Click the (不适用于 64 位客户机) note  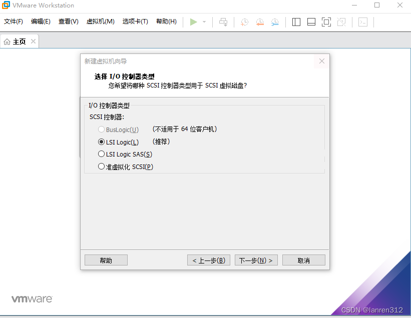(185, 129)
